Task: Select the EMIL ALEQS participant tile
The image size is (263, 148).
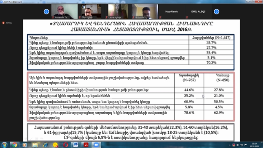Action: coord(198,12)
